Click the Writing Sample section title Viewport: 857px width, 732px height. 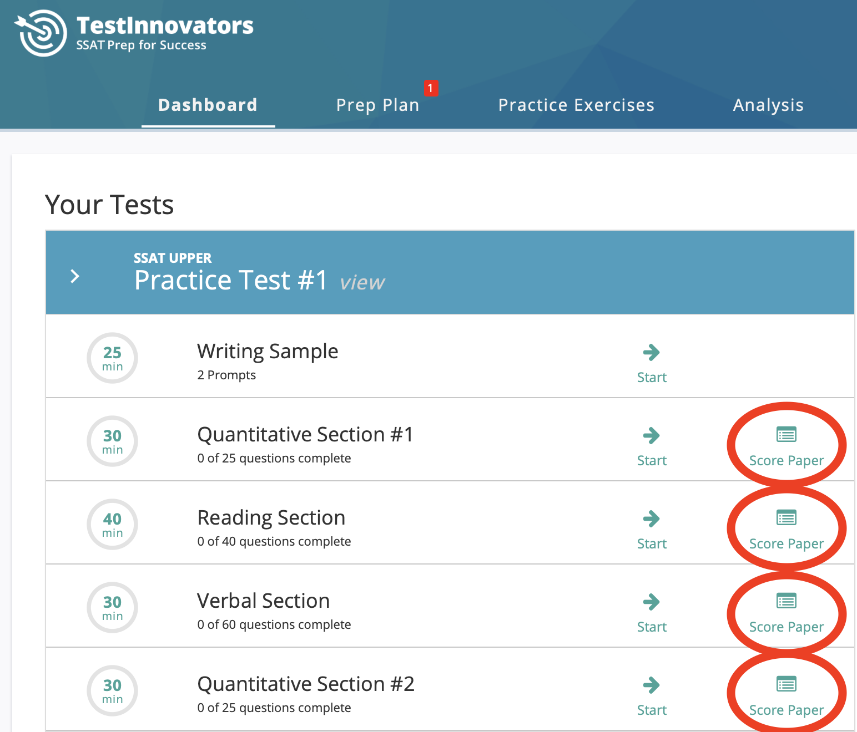(x=268, y=351)
